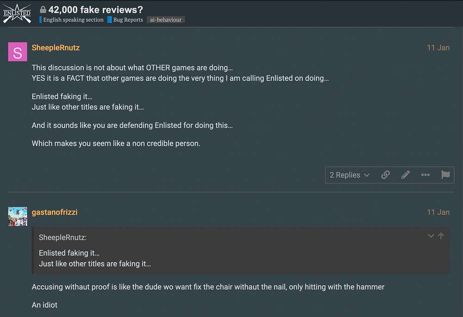Click the SheepleRnutz name in quote header
463x317 pixels.
coord(63,237)
